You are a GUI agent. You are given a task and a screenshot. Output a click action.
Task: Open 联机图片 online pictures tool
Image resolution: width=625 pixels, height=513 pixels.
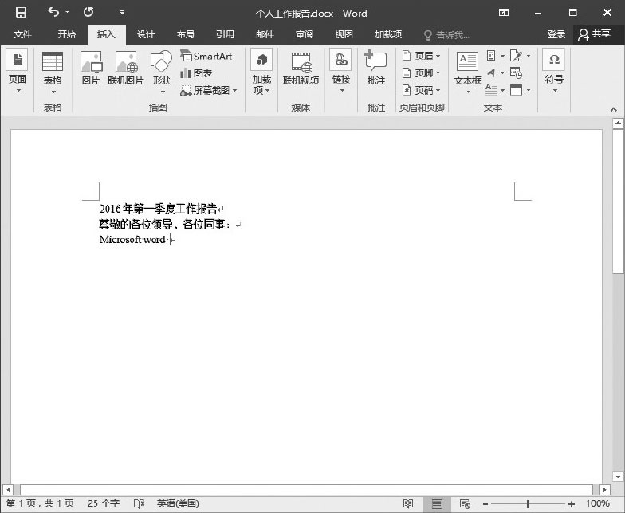click(x=126, y=68)
